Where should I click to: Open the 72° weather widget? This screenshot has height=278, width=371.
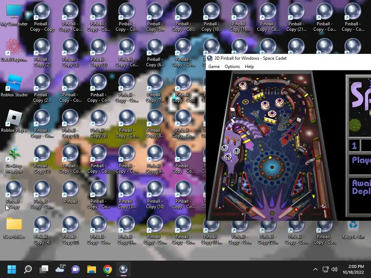pos(60,269)
